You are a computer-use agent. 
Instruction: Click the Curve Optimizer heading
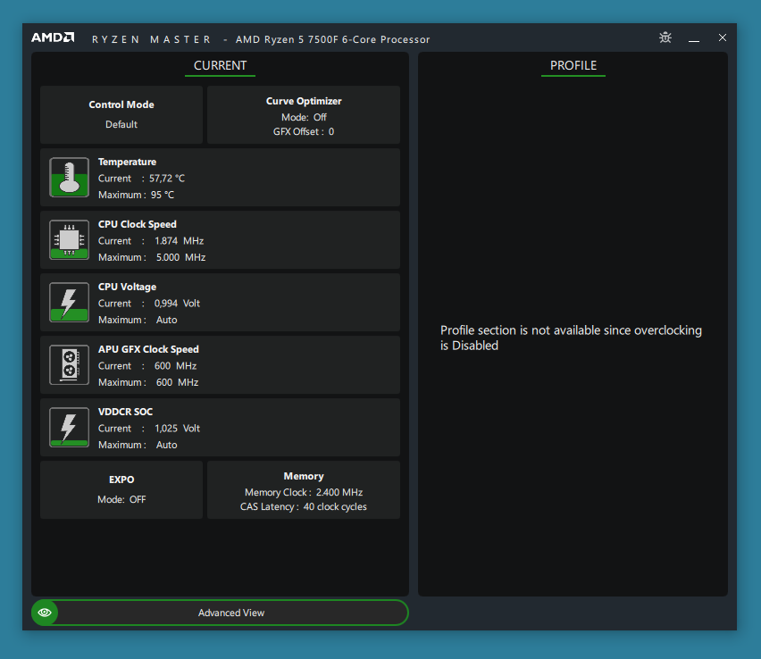point(304,101)
